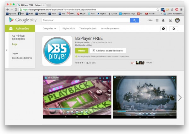Click Adicionar à Lista de desejos
The width and height of the screenshot is (189, 134).
pos(108,51)
